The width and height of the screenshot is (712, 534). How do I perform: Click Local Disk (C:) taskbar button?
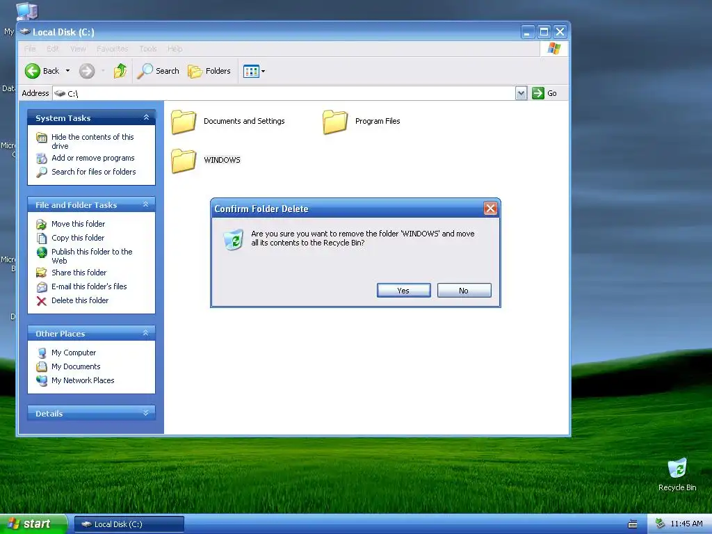click(x=129, y=524)
